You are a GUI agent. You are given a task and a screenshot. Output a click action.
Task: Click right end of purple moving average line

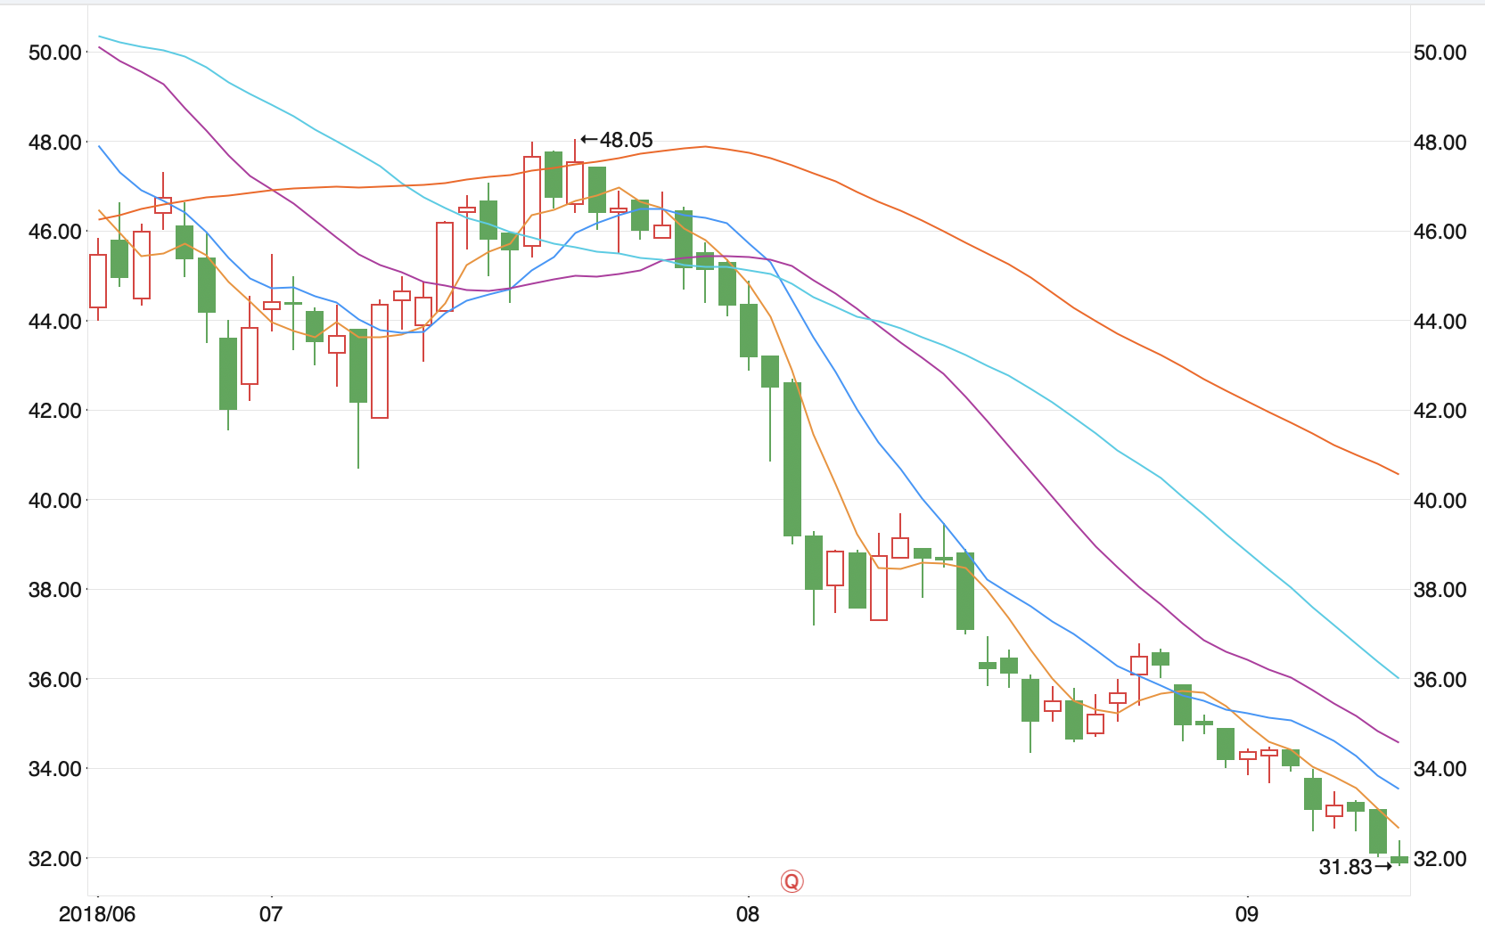coord(1397,741)
